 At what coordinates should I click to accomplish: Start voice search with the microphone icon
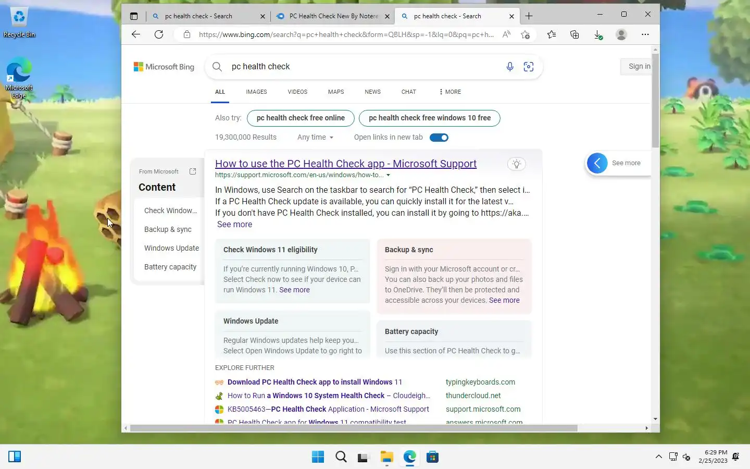[x=510, y=67]
